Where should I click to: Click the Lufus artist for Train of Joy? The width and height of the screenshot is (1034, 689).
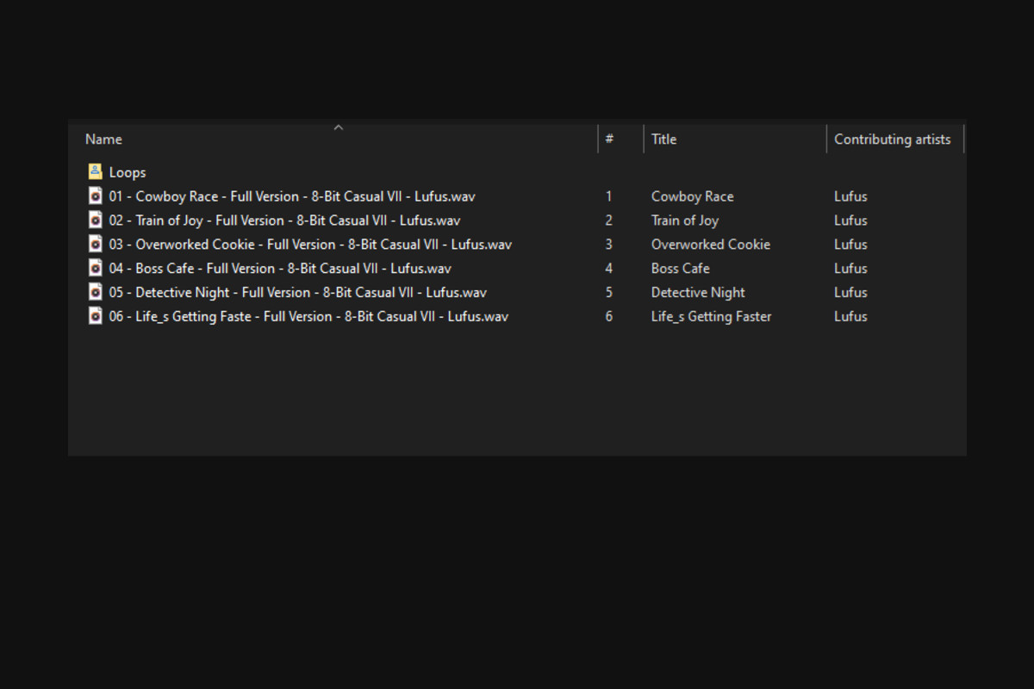(850, 220)
